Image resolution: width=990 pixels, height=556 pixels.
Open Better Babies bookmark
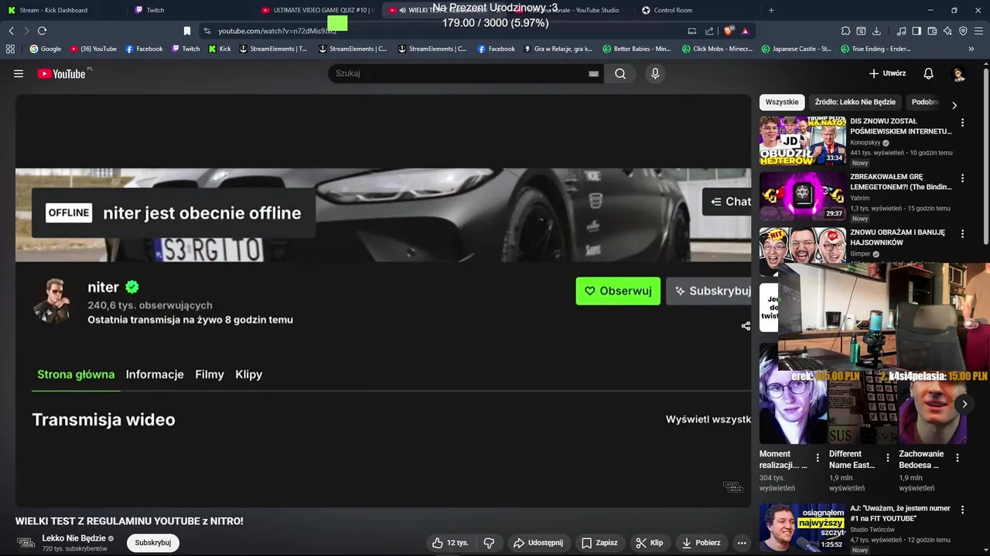coord(637,49)
